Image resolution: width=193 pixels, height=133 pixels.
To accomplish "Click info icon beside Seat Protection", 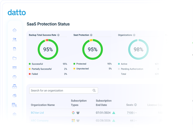I will tap(91, 35).
